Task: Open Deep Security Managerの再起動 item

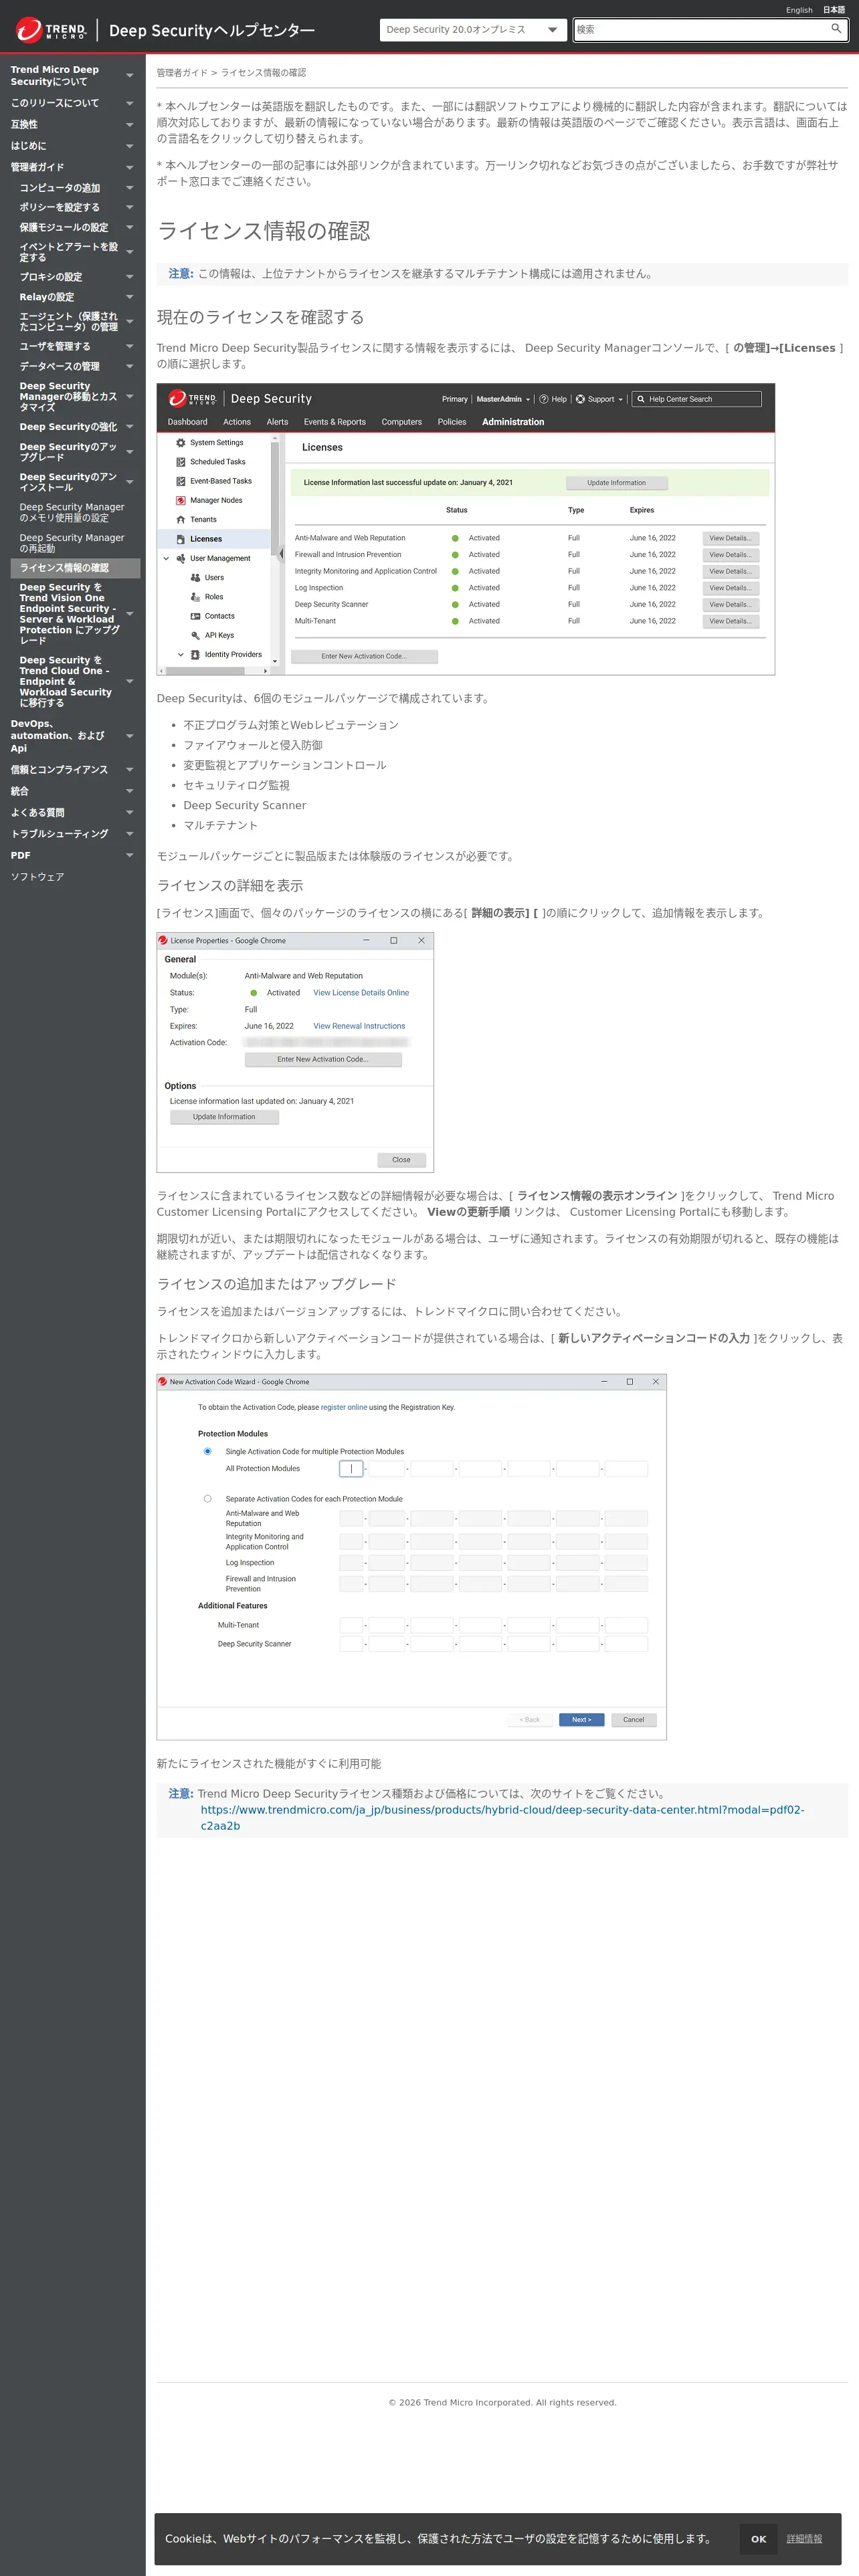Action: [x=72, y=543]
